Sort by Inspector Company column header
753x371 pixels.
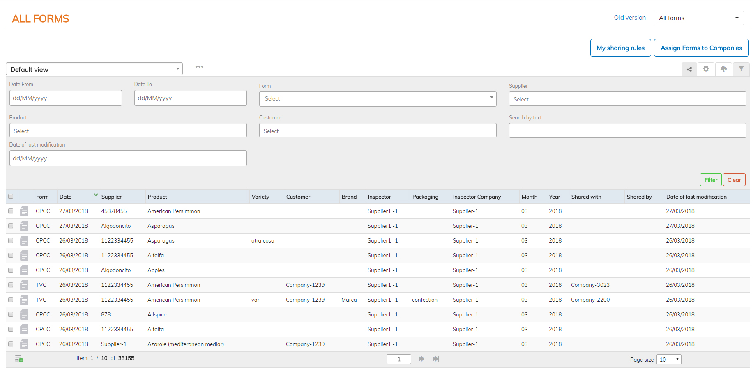(x=477, y=197)
